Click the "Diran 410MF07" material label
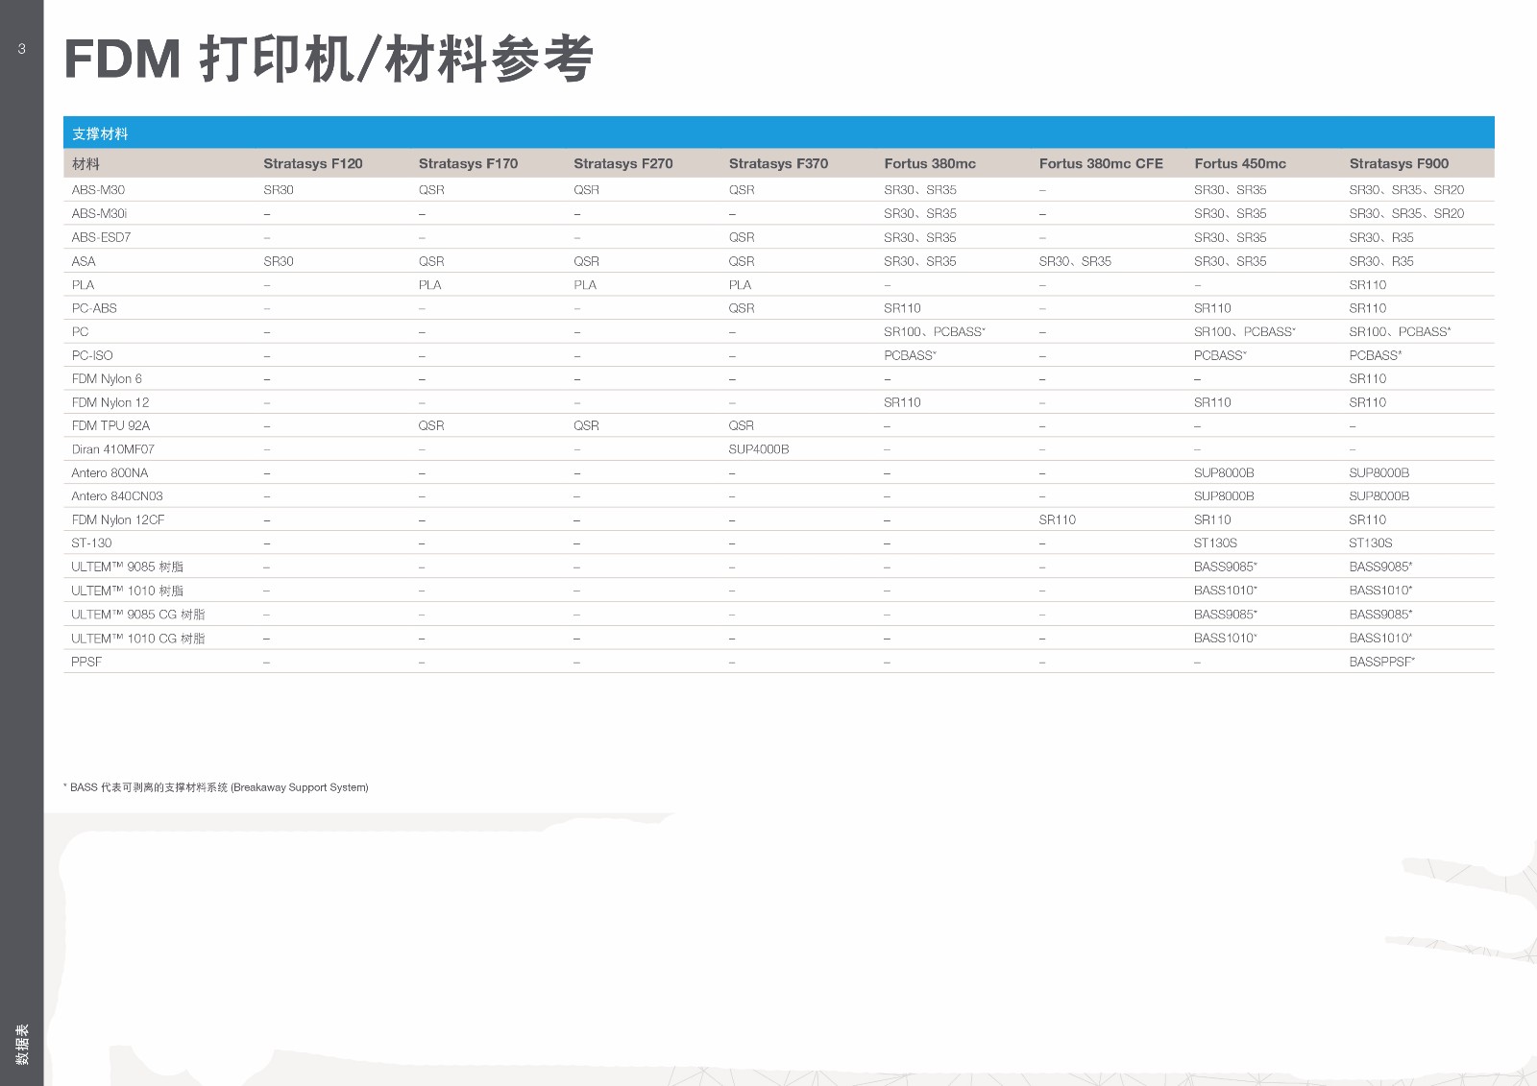 tap(112, 449)
